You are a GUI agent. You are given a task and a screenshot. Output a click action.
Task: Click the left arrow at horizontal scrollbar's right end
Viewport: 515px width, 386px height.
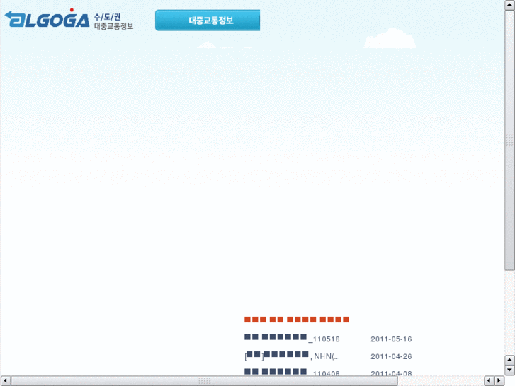tap(489, 381)
